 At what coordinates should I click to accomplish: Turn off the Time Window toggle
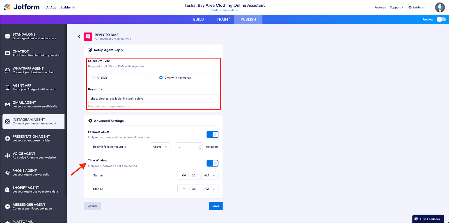click(x=212, y=163)
